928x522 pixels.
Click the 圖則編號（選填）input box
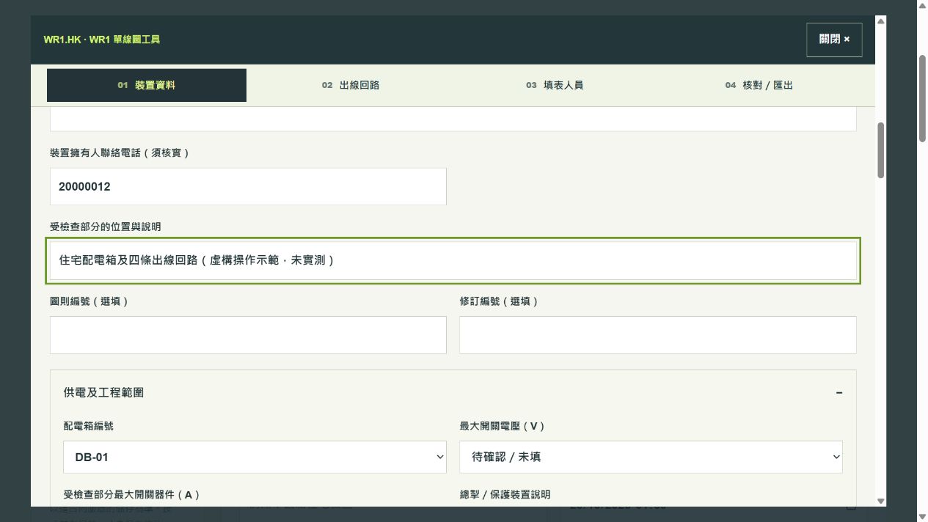(248, 335)
